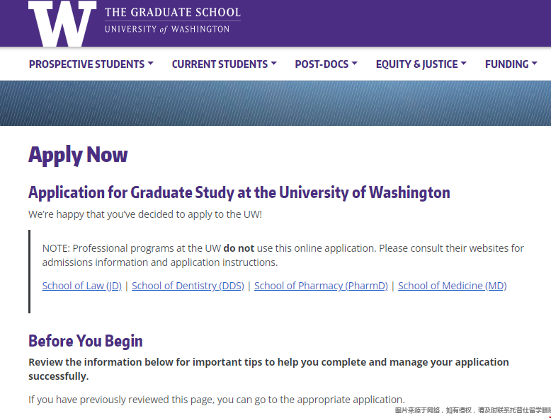This screenshot has width=551, height=418.
Task: Expand the arrow beside Equity & Justice
Action: pyautogui.click(x=463, y=64)
